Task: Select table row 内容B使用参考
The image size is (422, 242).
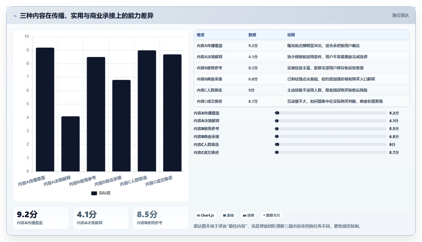Action: click(x=301, y=68)
